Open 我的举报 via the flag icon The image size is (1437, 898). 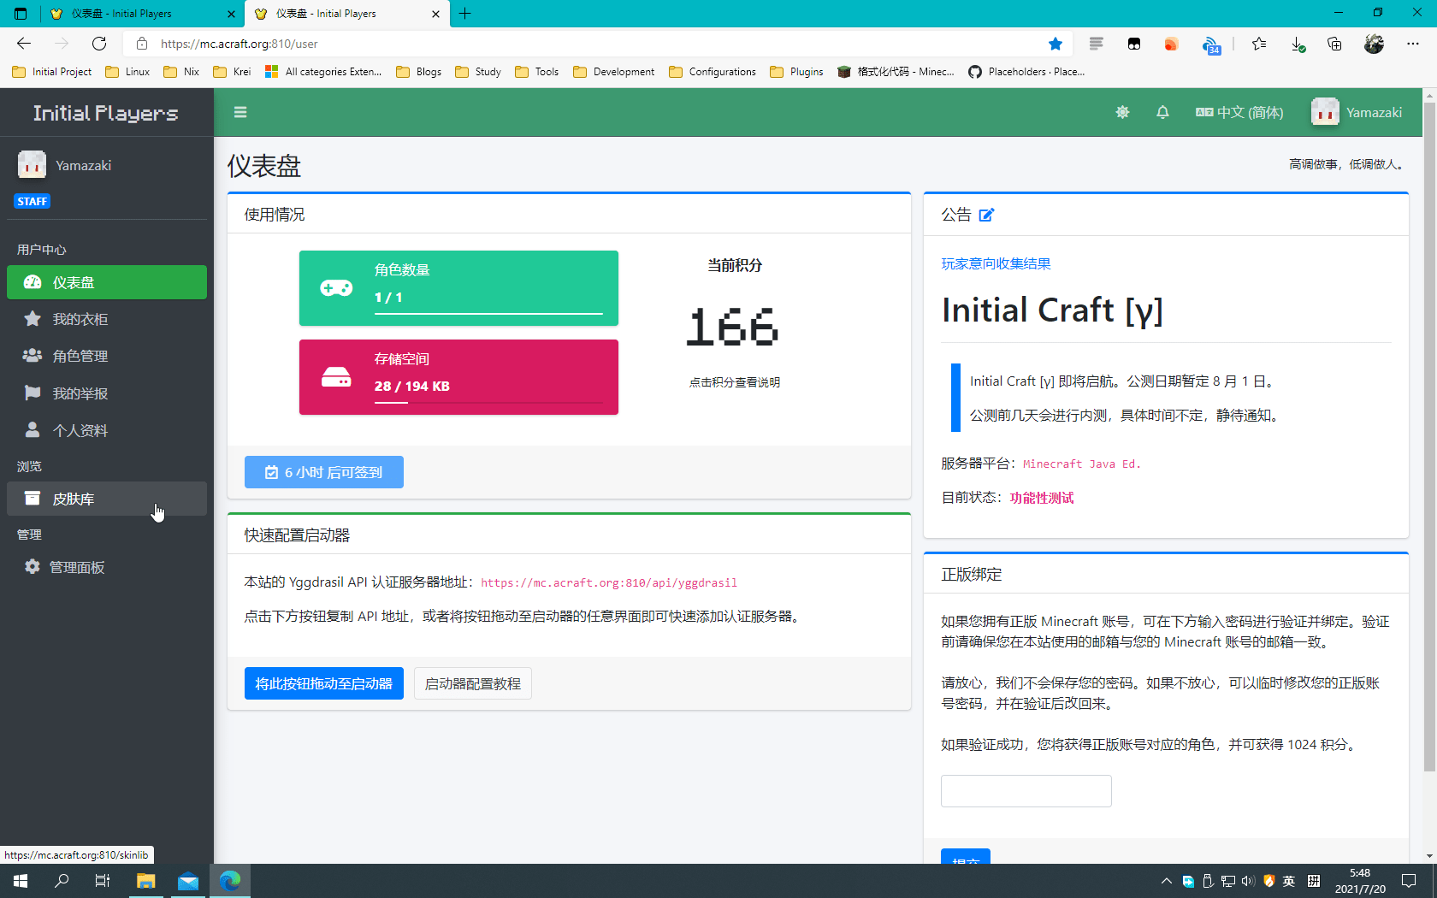click(x=32, y=393)
